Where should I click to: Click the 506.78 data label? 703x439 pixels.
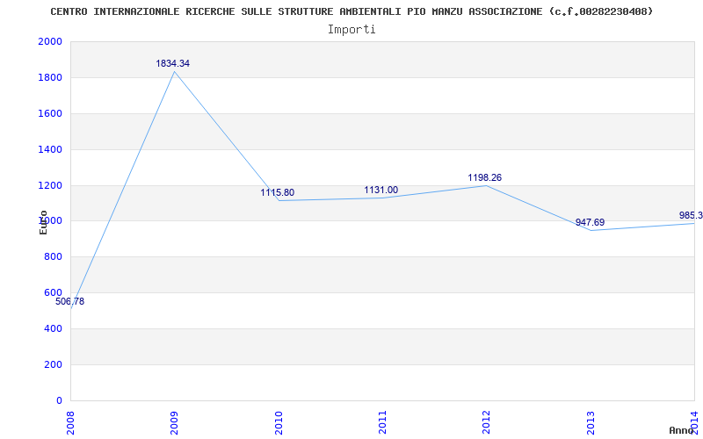click(70, 301)
